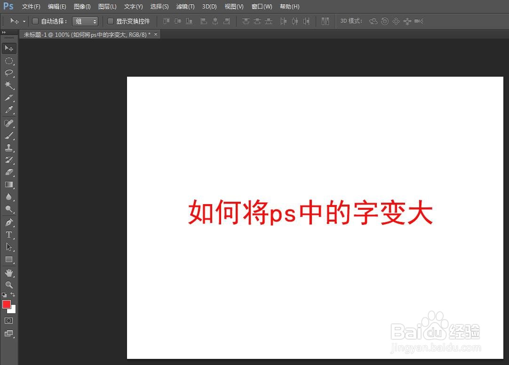Select the Magic Wand tool
This screenshot has width=509, height=365.
pyautogui.click(x=9, y=85)
